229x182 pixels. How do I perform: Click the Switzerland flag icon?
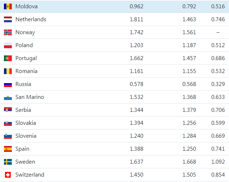pyautogui.click(x=8, y=175)
